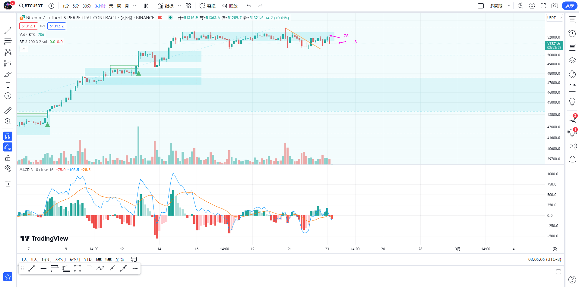579x287 pixels.
Task: Expand the timeframe dropdown arrow
Action: (x=134, y=6)
